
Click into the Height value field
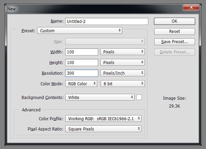82,62
